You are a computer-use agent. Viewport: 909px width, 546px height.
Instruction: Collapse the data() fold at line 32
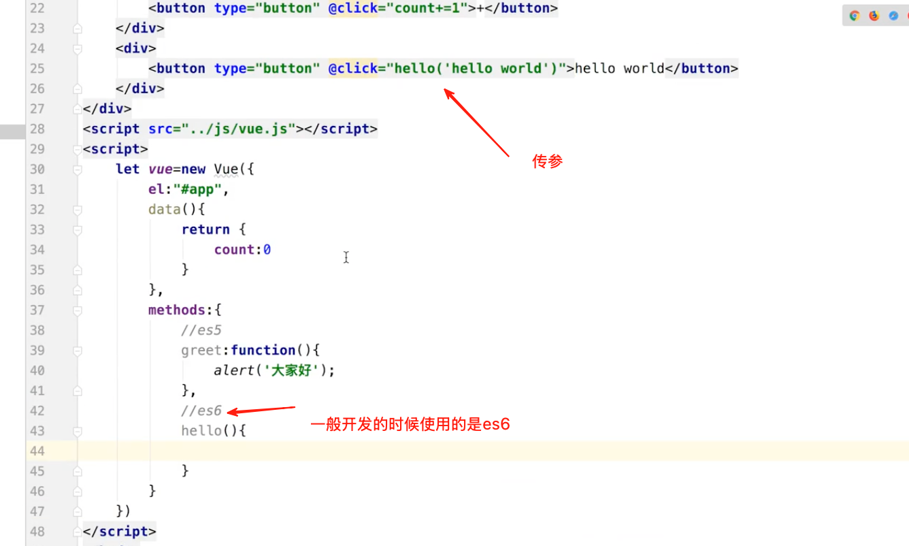click(77, 209)
